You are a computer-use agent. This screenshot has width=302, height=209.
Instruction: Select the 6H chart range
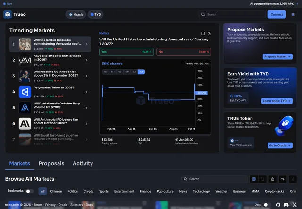click(113, 72)
